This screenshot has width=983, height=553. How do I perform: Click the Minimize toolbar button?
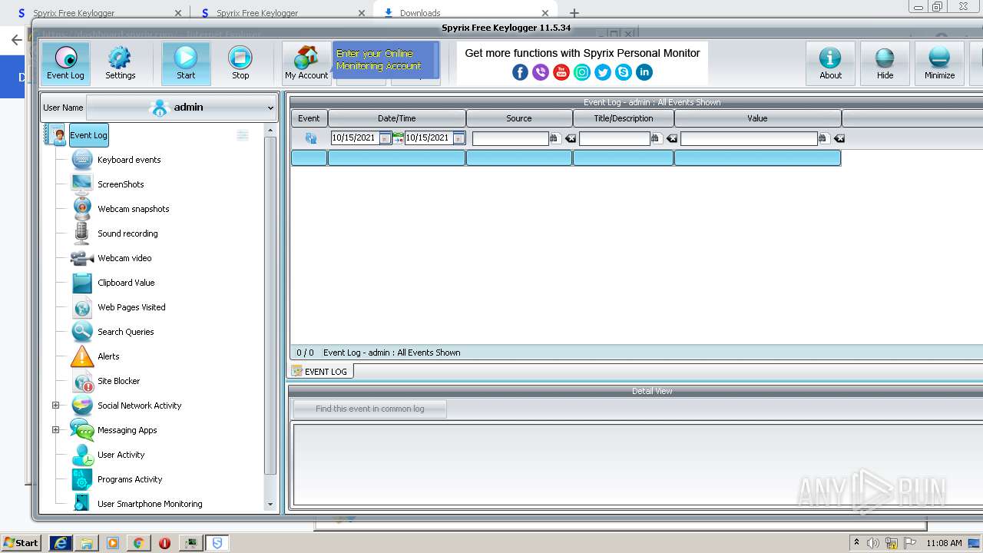point(939,63)
